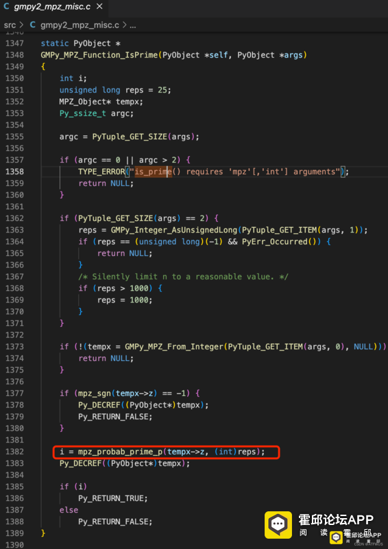
Task: Click the GMPy_MPZ_Function_IsPrime function name
Action: [x=99, y=55]
